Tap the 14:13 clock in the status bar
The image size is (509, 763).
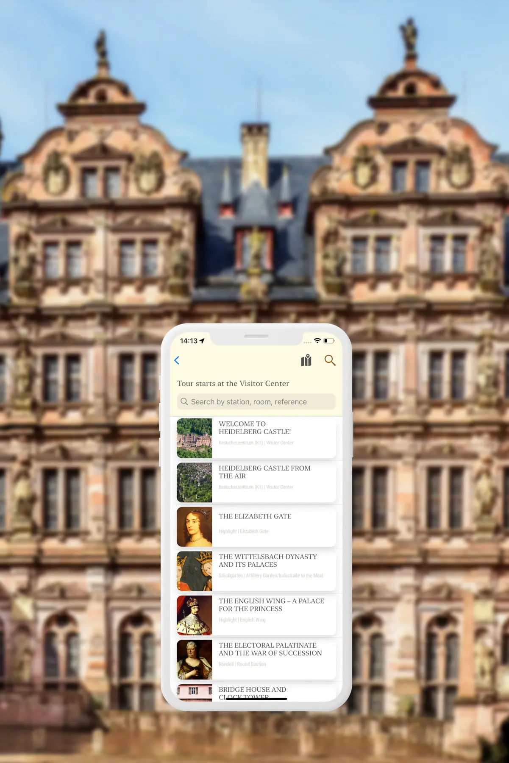[189, 341]
